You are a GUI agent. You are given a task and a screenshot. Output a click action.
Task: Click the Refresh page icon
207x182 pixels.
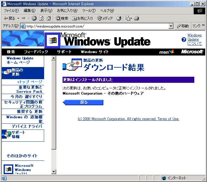pyautogui.click(x=41, y=18)
